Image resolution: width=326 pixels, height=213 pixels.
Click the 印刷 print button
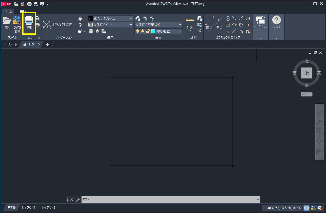point(29,23)
